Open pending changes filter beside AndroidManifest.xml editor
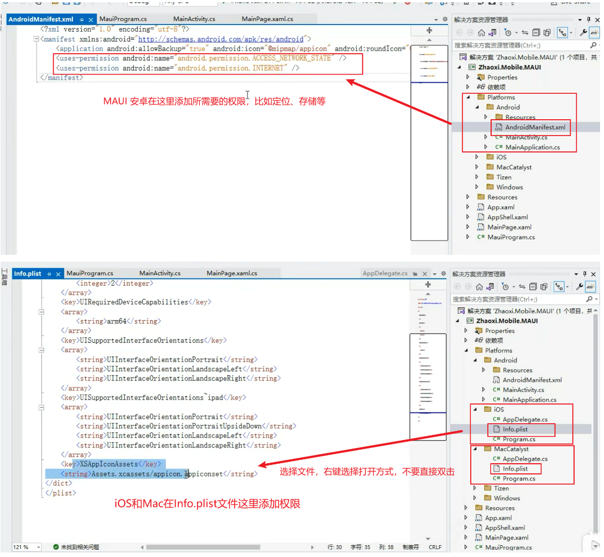The image size is (604, 557). (508, 33)
